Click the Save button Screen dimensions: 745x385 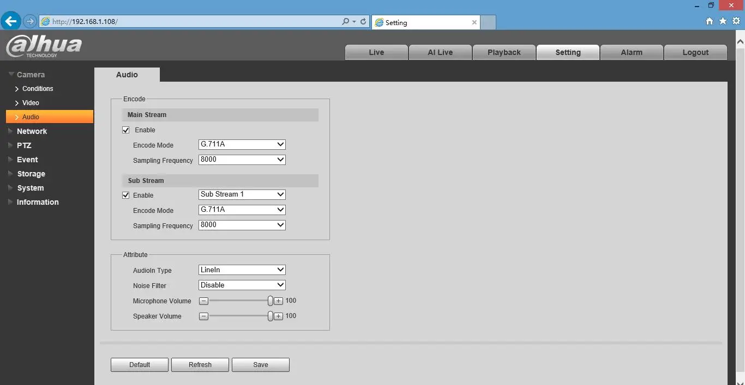point(261,365)
